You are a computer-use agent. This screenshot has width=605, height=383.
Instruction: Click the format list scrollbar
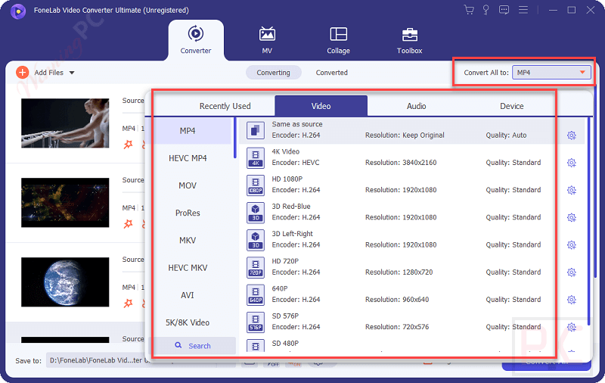click(235, 138)
